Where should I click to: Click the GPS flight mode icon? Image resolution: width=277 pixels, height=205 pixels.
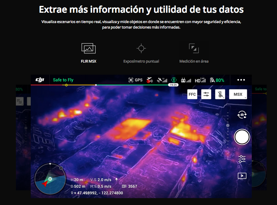(135, 80)
